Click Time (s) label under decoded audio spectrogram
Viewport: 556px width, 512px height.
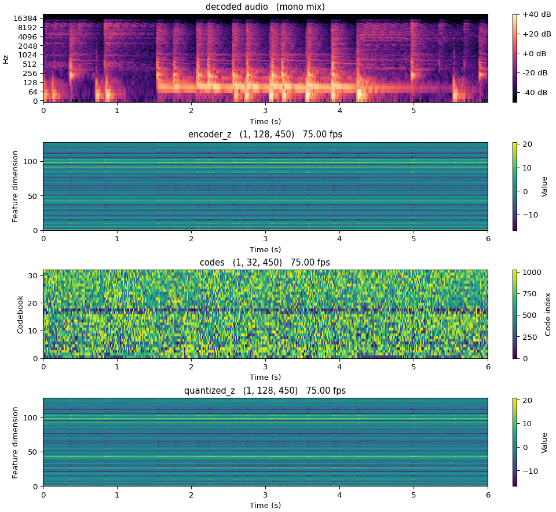pyautogui.click(x=265, y=121)
